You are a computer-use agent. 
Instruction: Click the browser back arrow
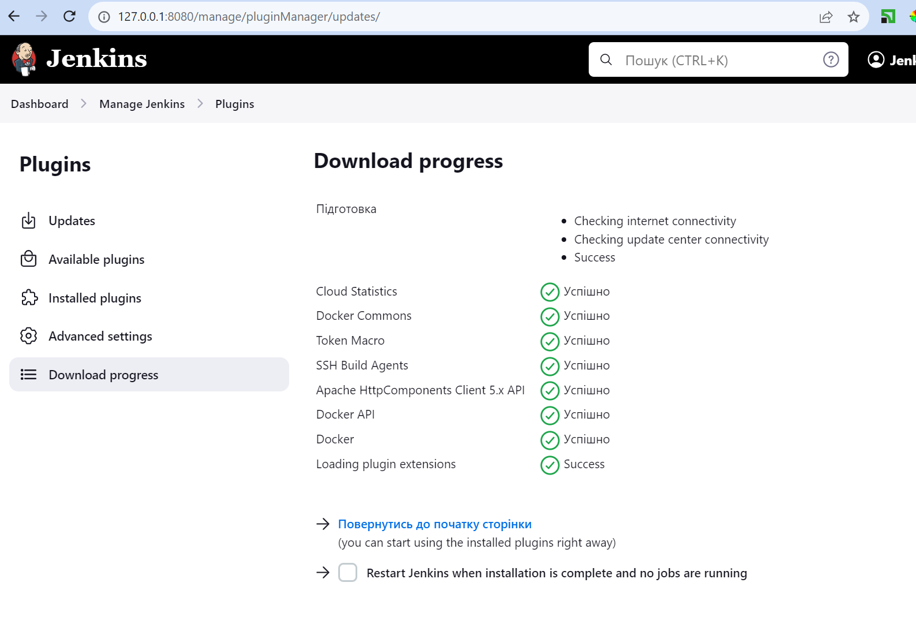[x=14, y=16]
